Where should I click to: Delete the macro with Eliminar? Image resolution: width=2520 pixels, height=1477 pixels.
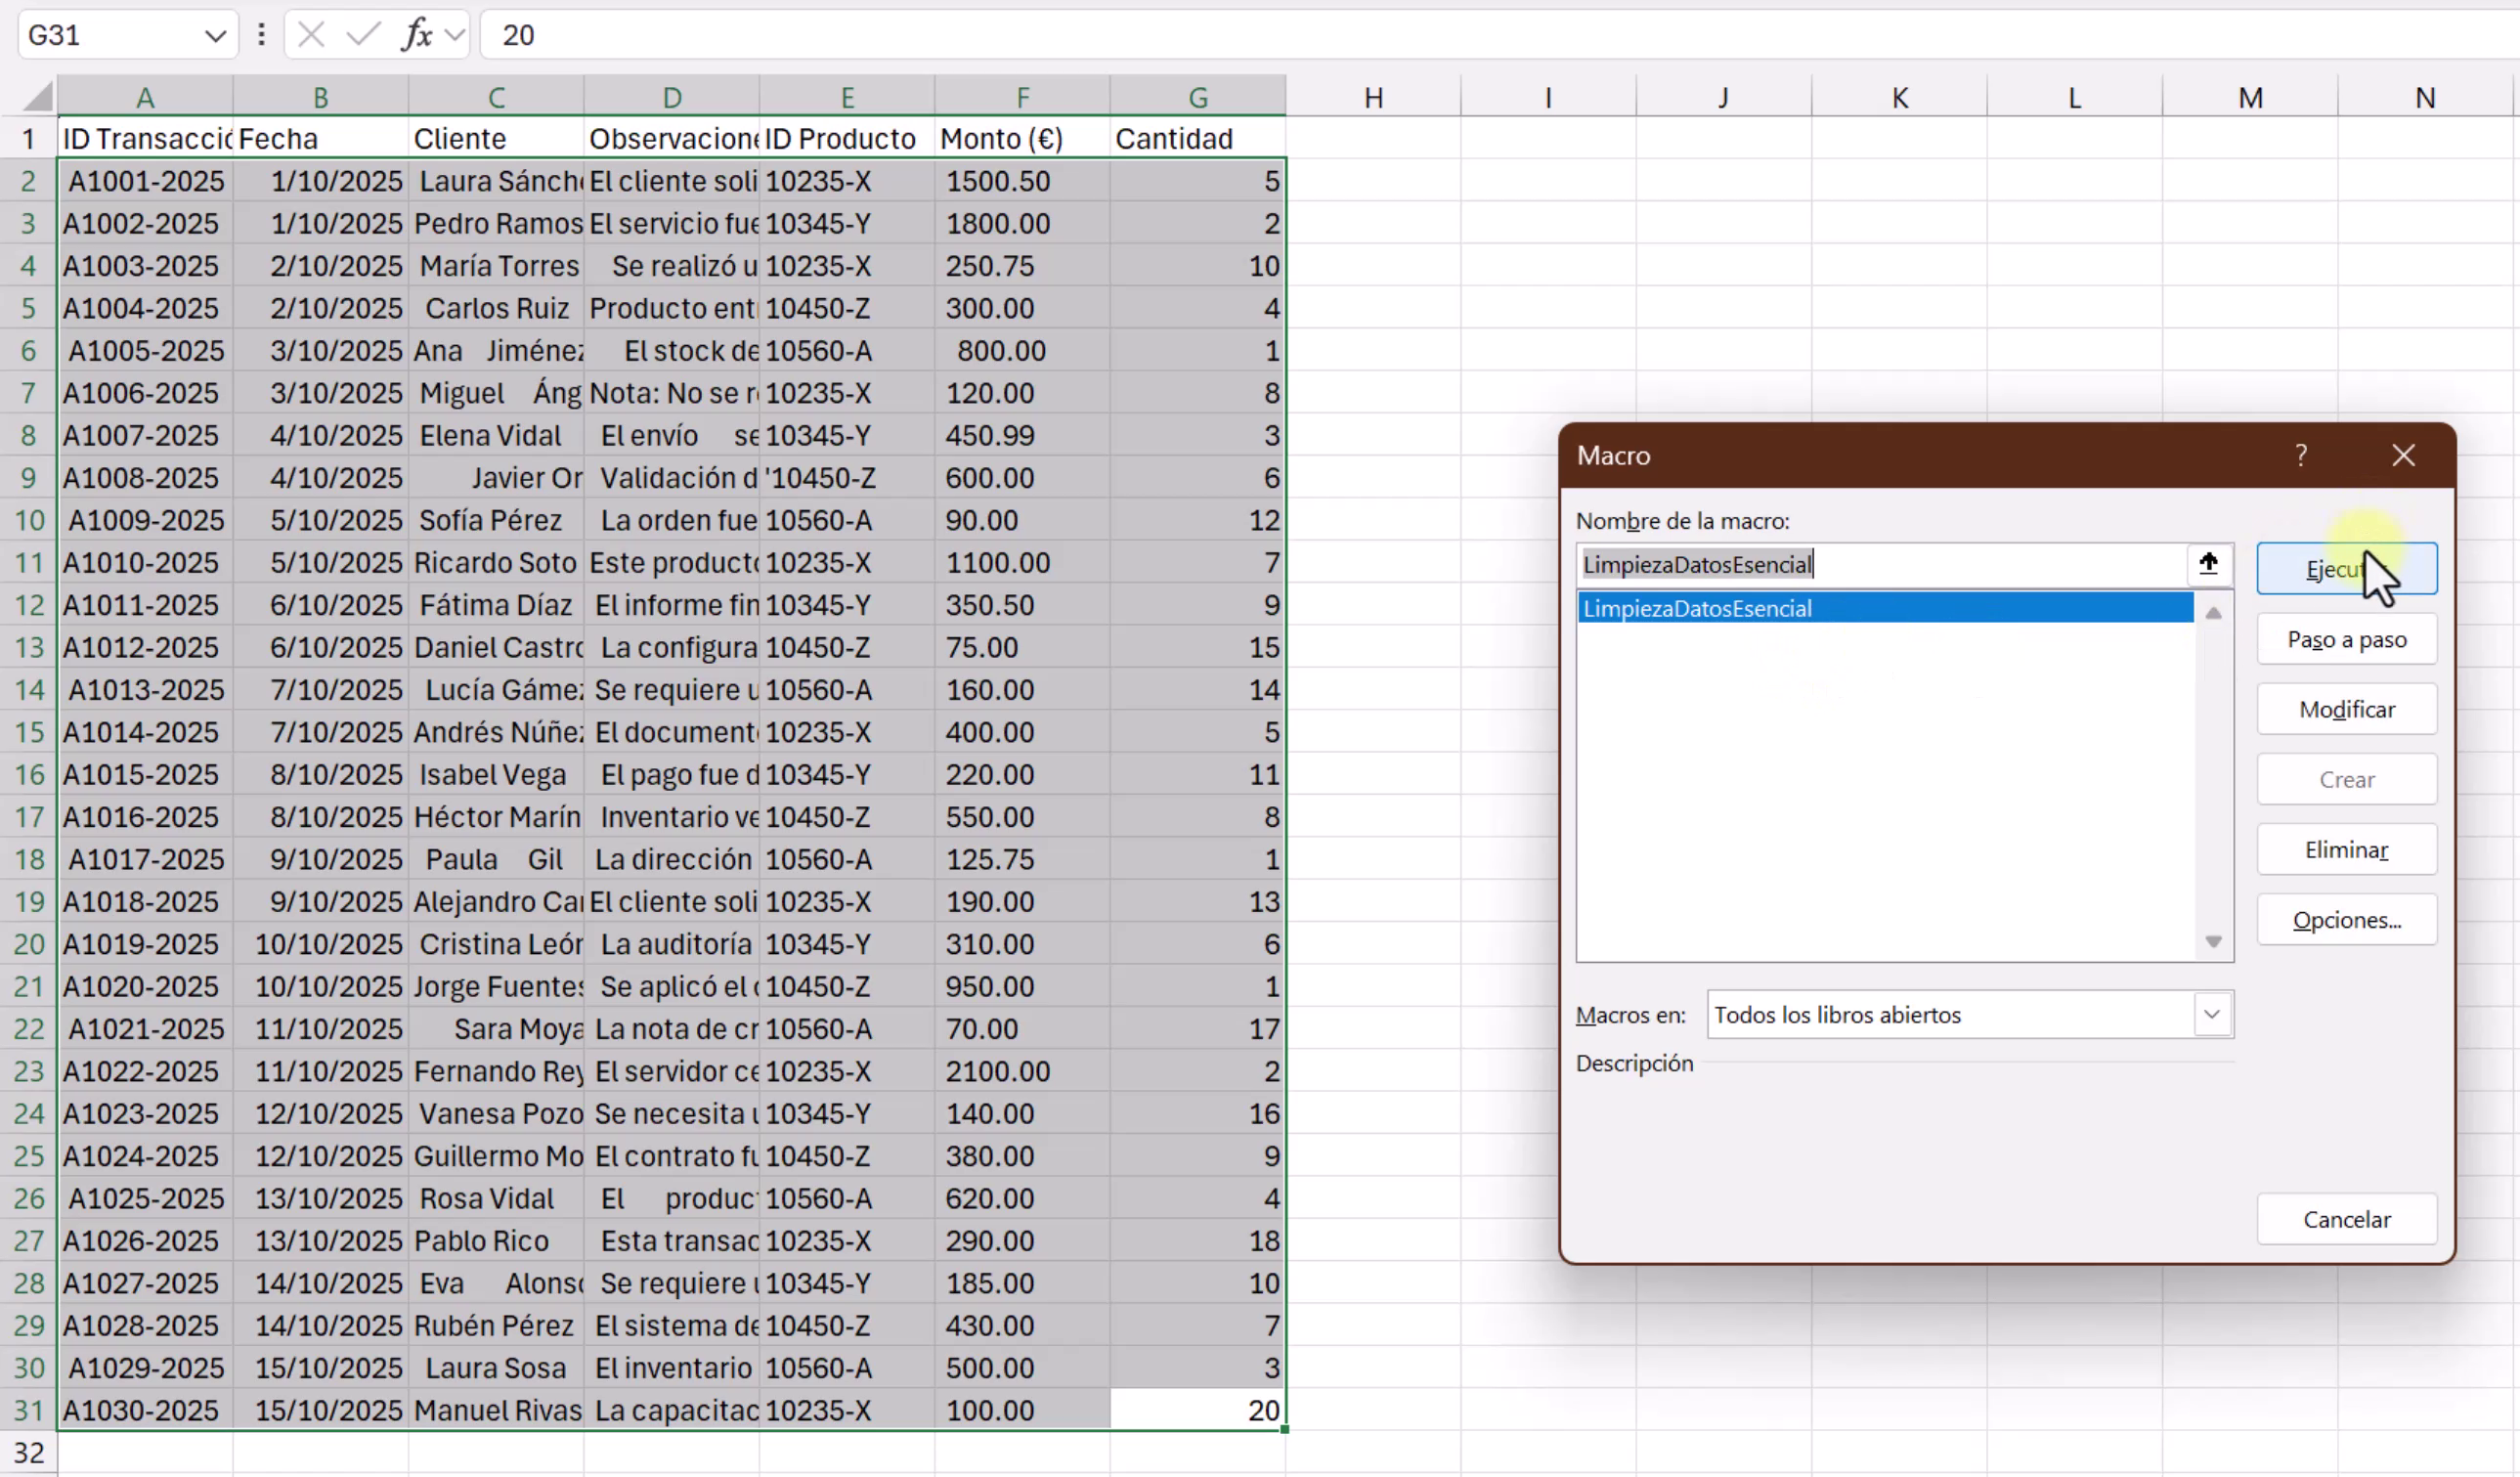[2346, 849]
